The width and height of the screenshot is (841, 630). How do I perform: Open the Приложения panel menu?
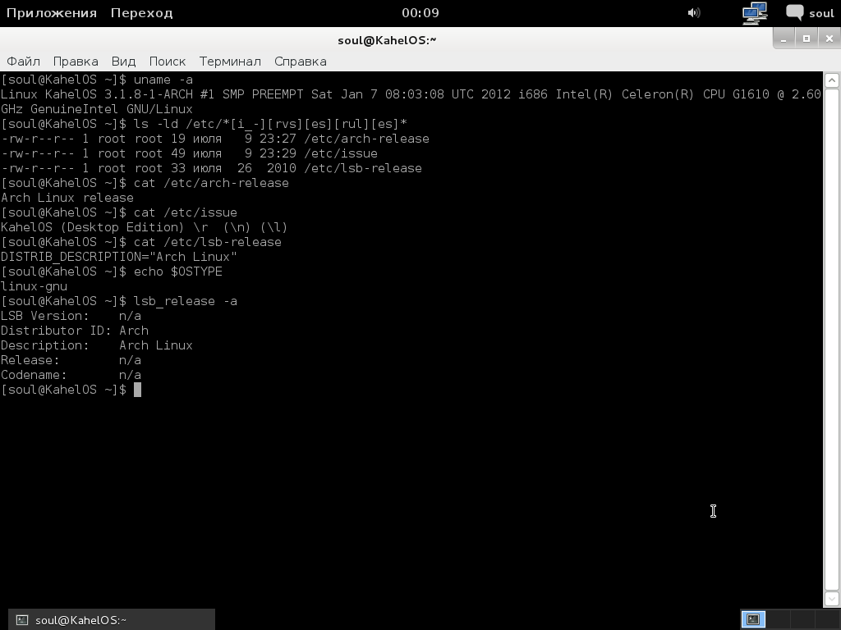[x=52, y=13]
